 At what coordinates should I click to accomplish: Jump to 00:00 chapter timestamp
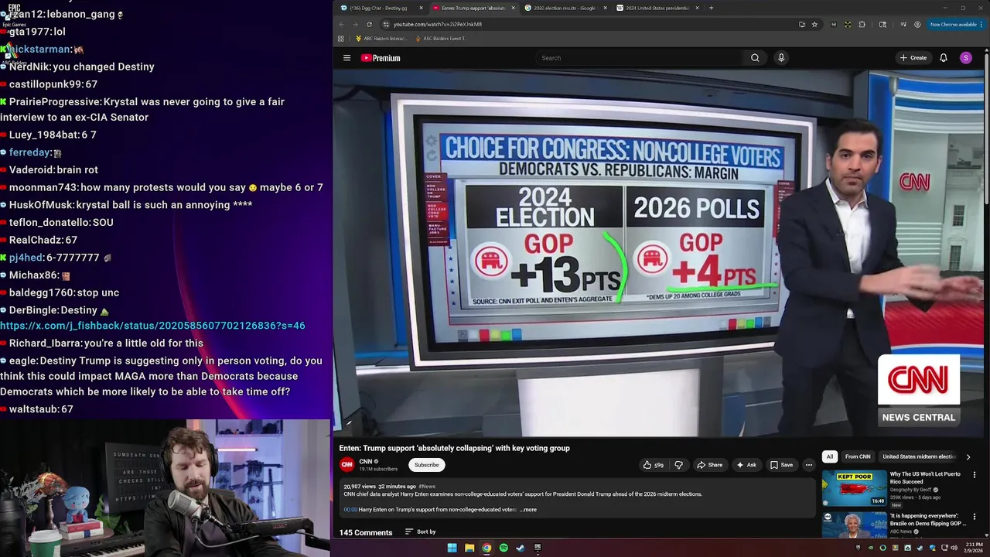click(350, 510)
